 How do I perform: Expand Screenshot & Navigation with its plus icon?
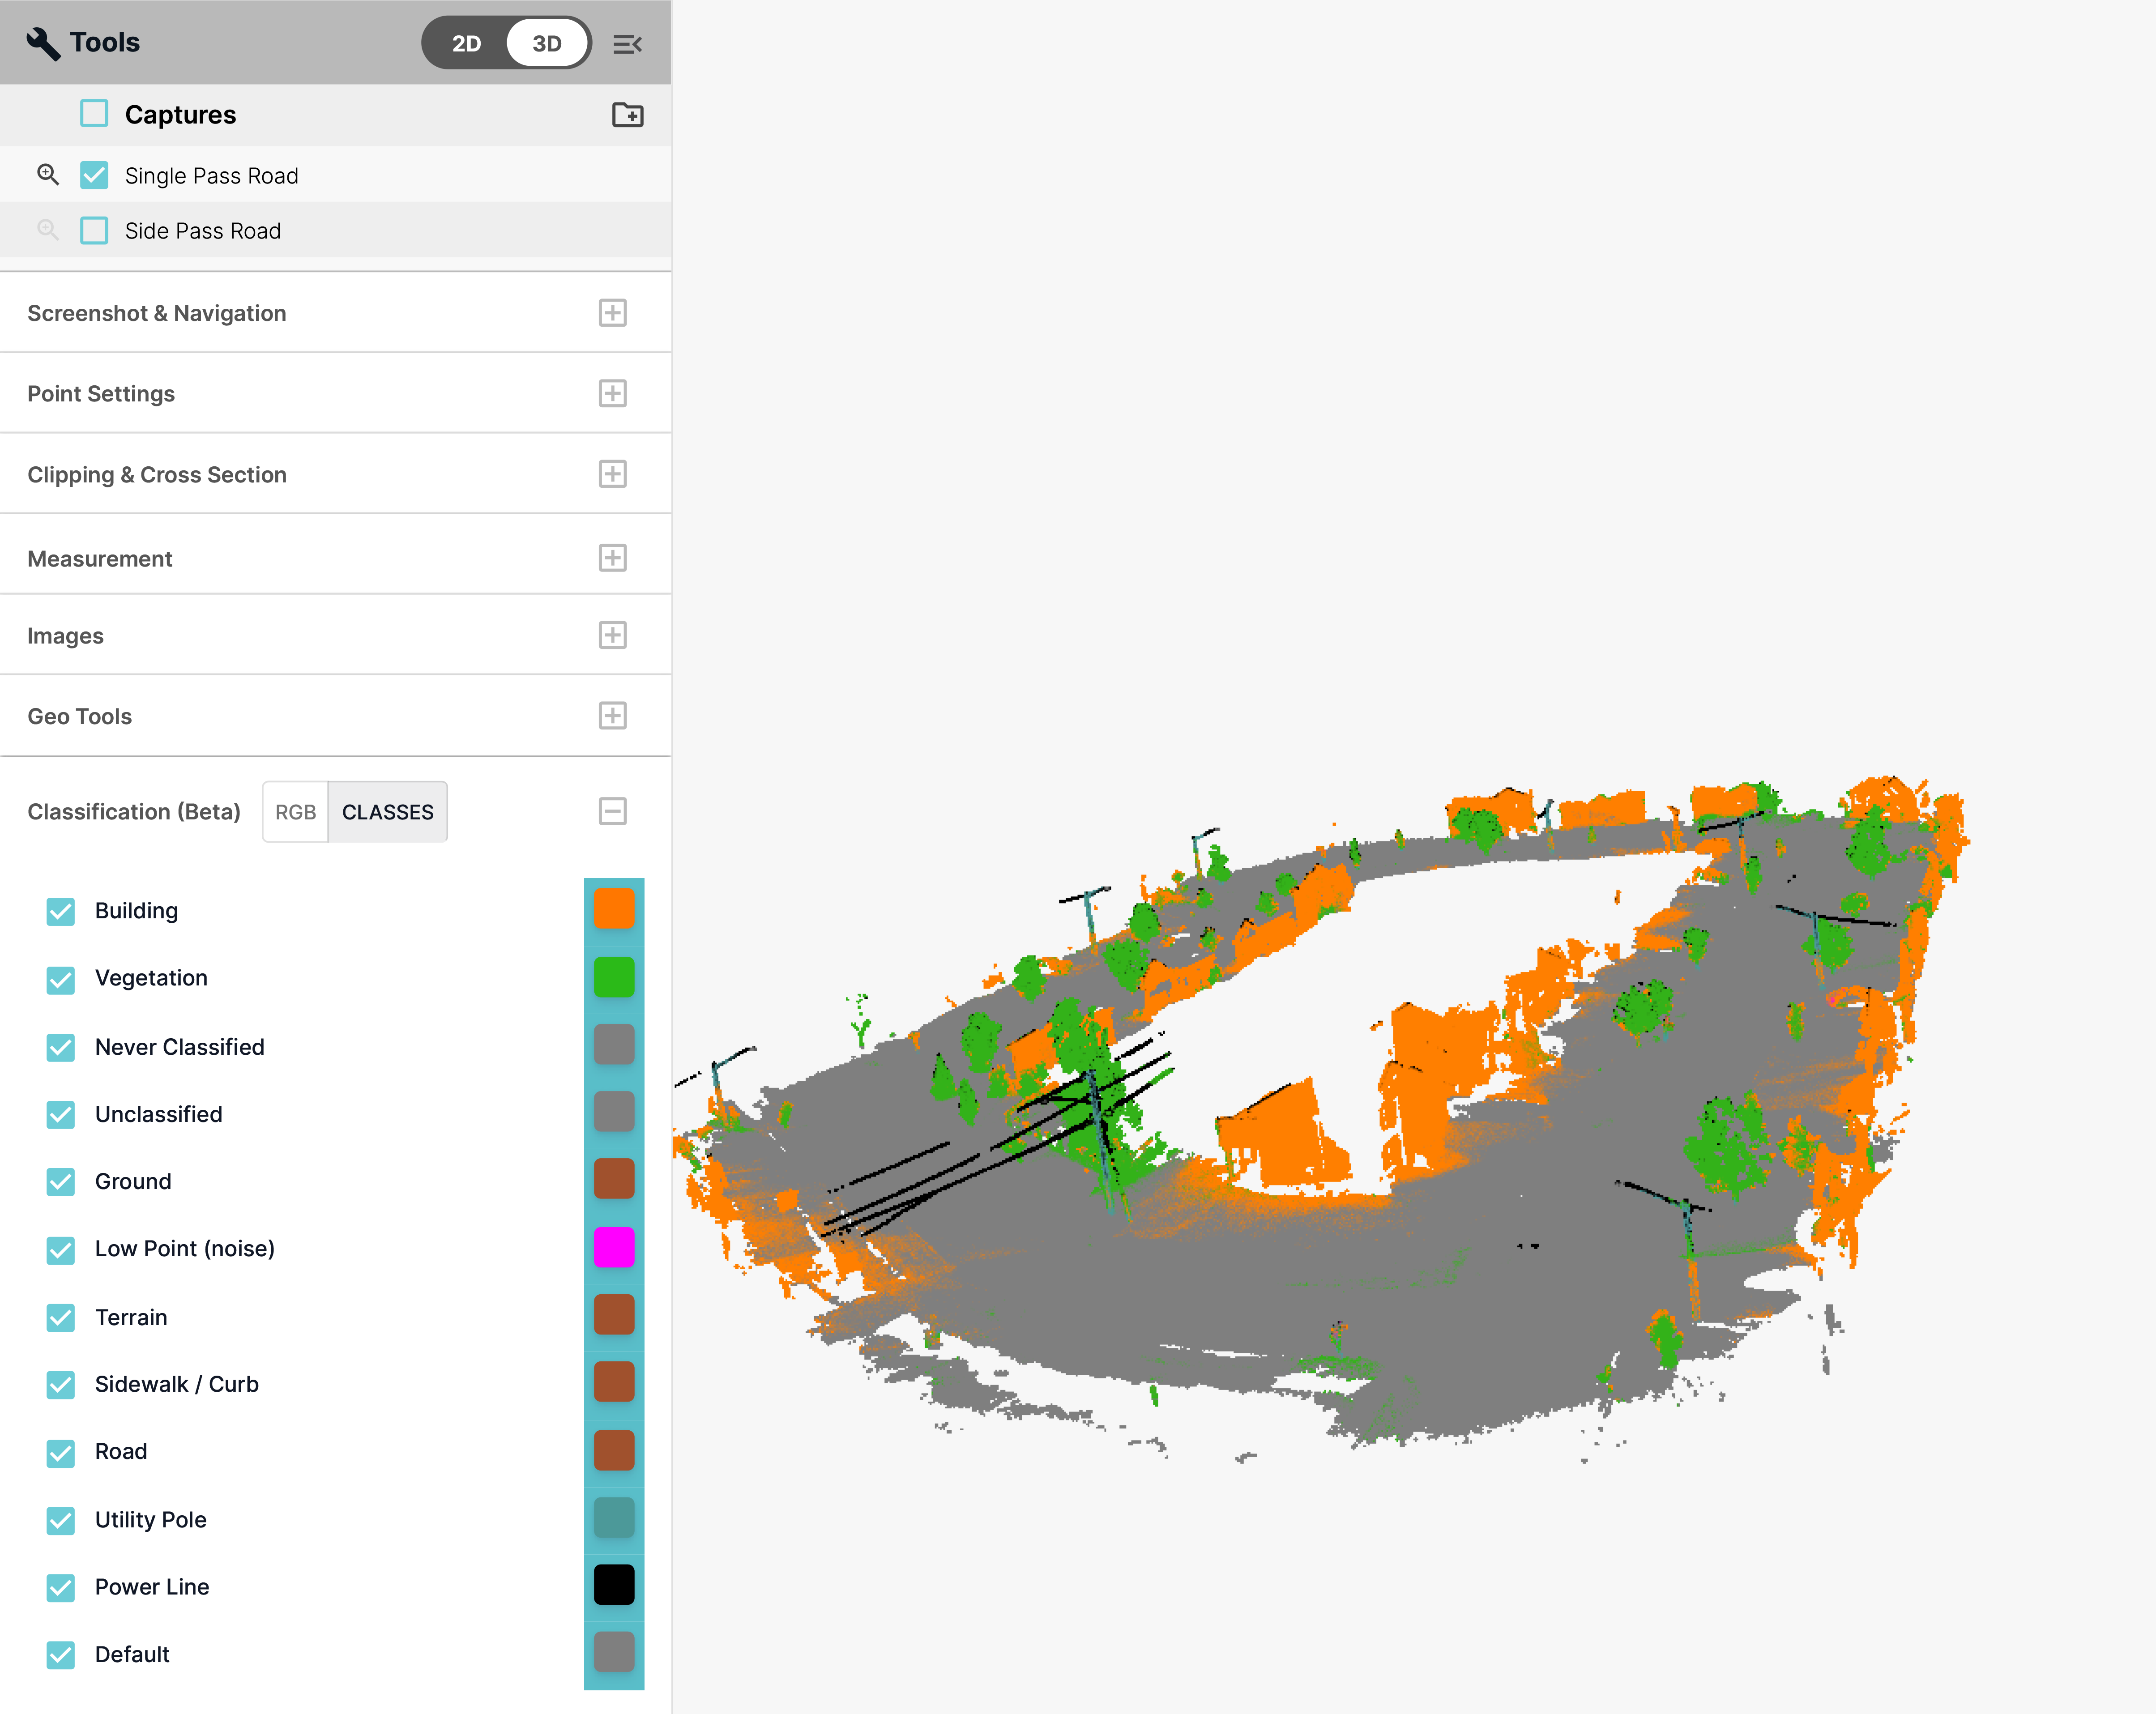(612, 313)
